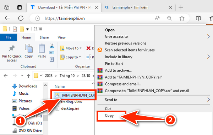Choose Open in the context menu
This screenshot has width=213, height=135.
pos(110,30)
